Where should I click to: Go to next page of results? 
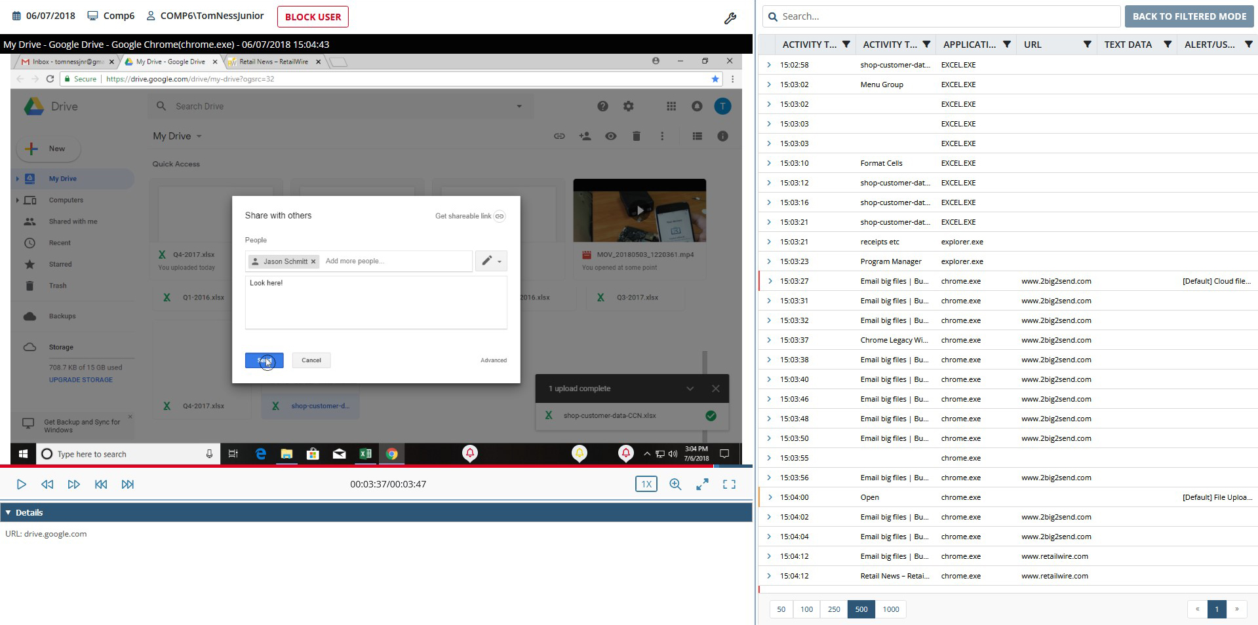coord(1237,609)
